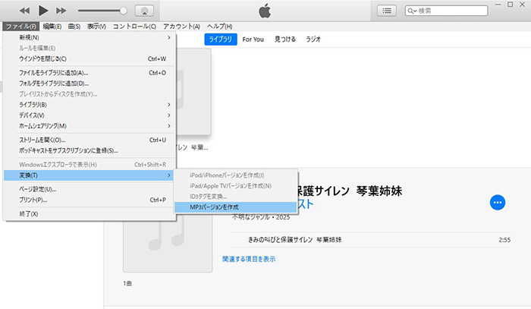The image size is (531, 309).
Task: Click the Apple logo display
Action: point(265,11)
